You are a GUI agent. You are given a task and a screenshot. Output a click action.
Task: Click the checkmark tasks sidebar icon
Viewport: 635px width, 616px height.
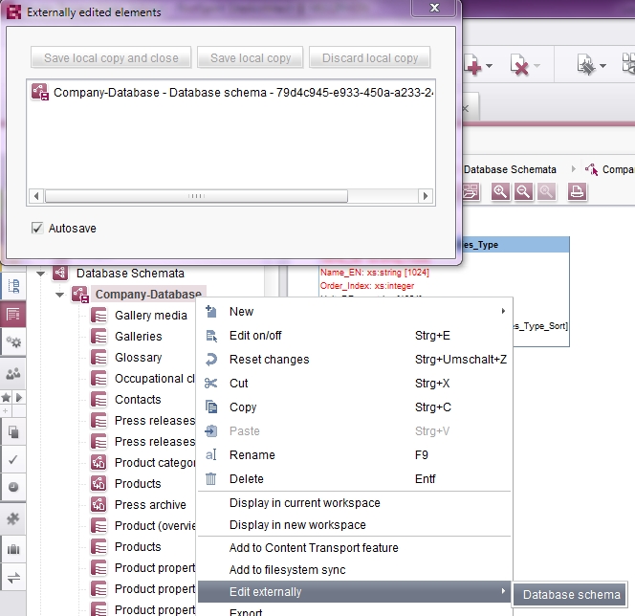(x=13, y=460)
